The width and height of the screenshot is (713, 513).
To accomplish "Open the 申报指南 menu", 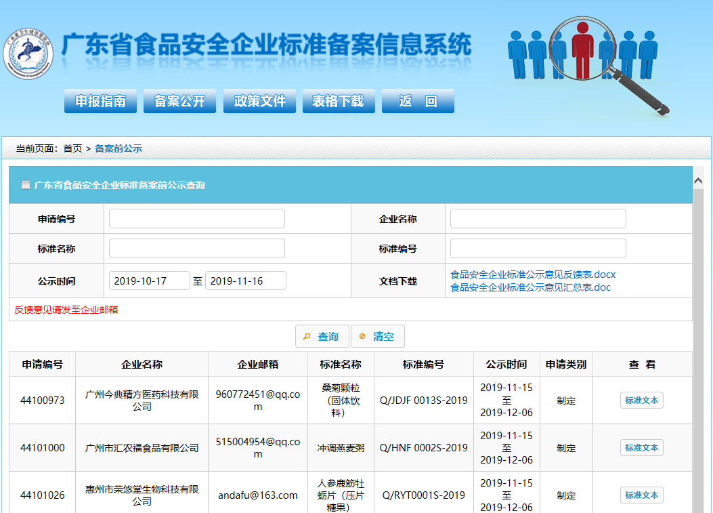I will tap(100, 101).
